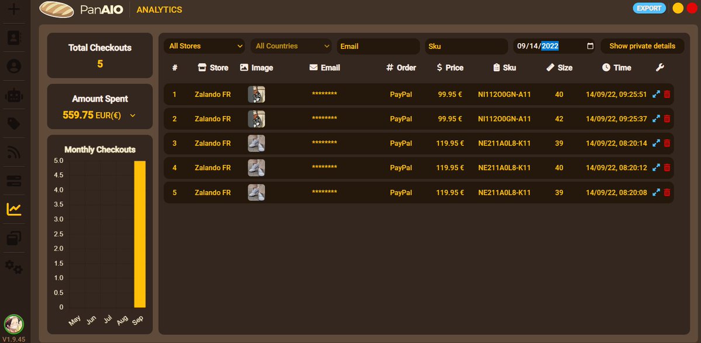This screenshot has height=343, width=701.
Task: Click SKU NE211A0L8-K11 in row 3
Action: [x=504, y=143]
